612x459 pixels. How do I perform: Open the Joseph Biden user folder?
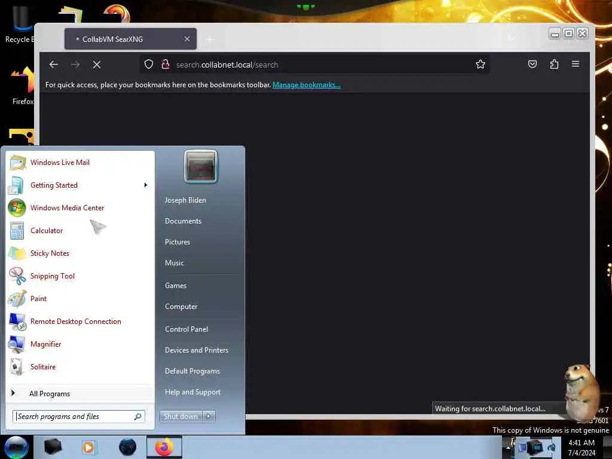click(x=185, y=200)
